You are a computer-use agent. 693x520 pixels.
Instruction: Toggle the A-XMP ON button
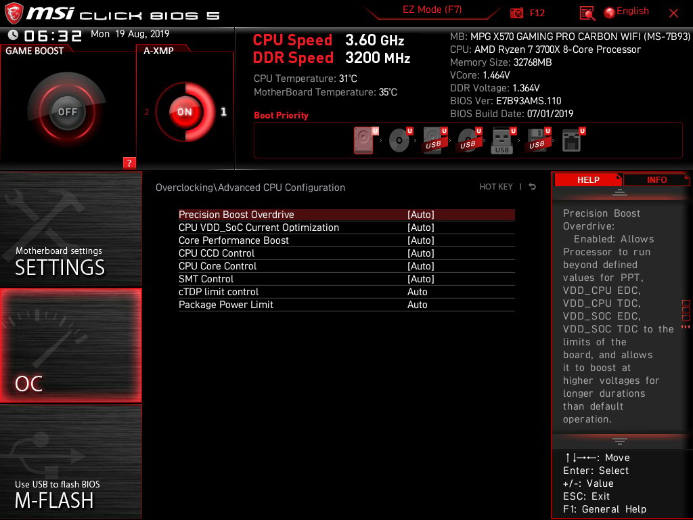185,112
